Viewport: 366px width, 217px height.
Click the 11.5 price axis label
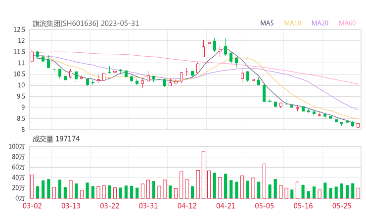click(19, 52)
